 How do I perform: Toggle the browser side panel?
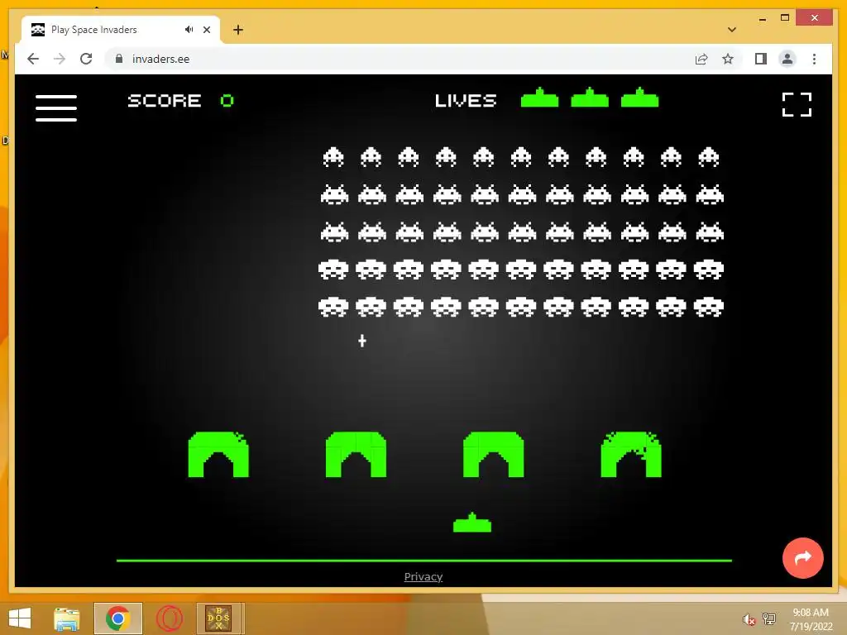tap(761, 59)
